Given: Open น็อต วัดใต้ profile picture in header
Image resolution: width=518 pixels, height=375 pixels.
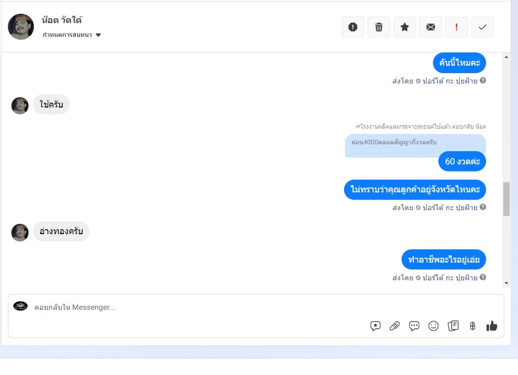Looking at the screenshot, I should 21,27.
